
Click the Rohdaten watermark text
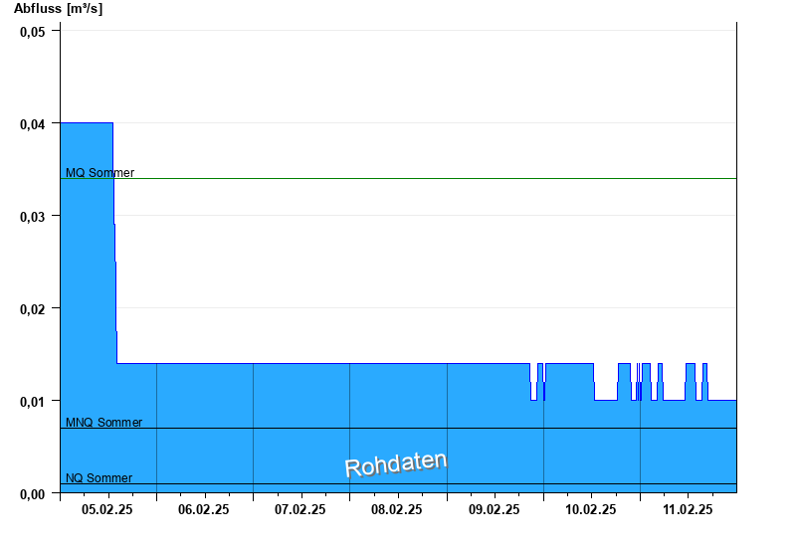(395, 464)
